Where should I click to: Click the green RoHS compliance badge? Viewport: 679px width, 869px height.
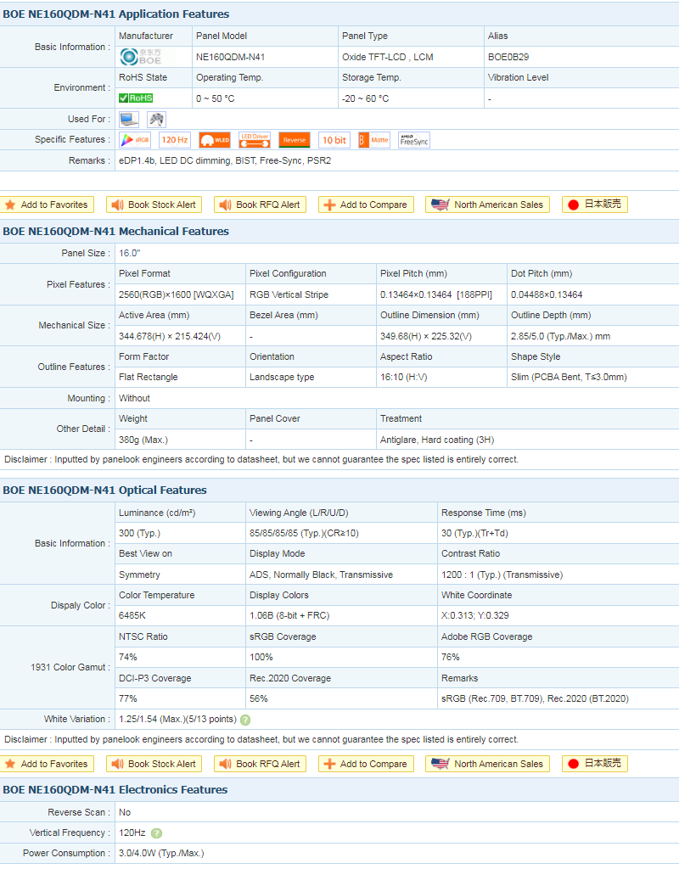[x=136, y=98]
